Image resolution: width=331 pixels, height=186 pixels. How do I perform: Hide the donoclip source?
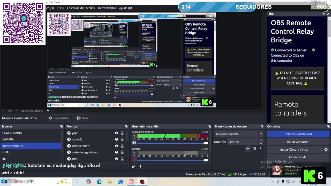116,139
